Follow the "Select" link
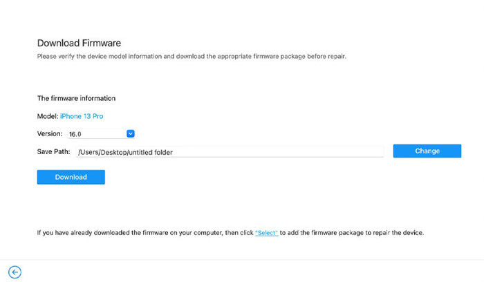Image resolution: width=484 pixels, height=282 pixels. point(266,233)
